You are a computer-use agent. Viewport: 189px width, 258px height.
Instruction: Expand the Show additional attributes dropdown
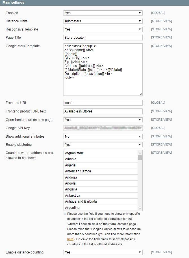[103, 136]
